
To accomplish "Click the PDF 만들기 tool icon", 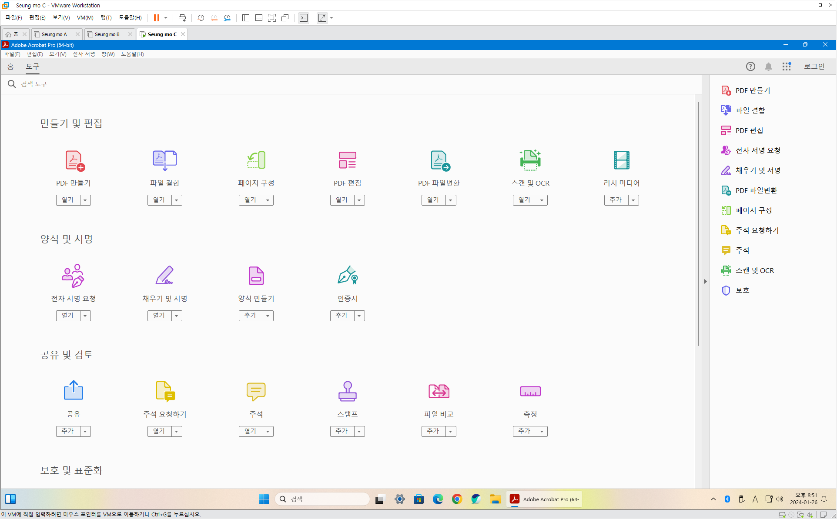I will (74, 160).
